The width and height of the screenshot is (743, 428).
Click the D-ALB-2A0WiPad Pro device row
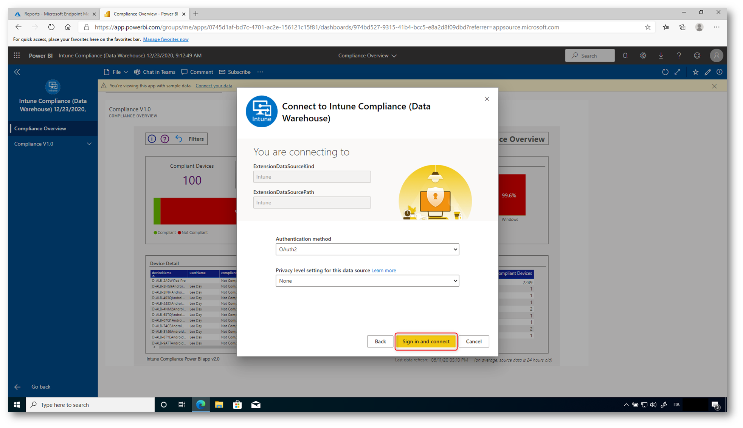[x=194, y=281]
